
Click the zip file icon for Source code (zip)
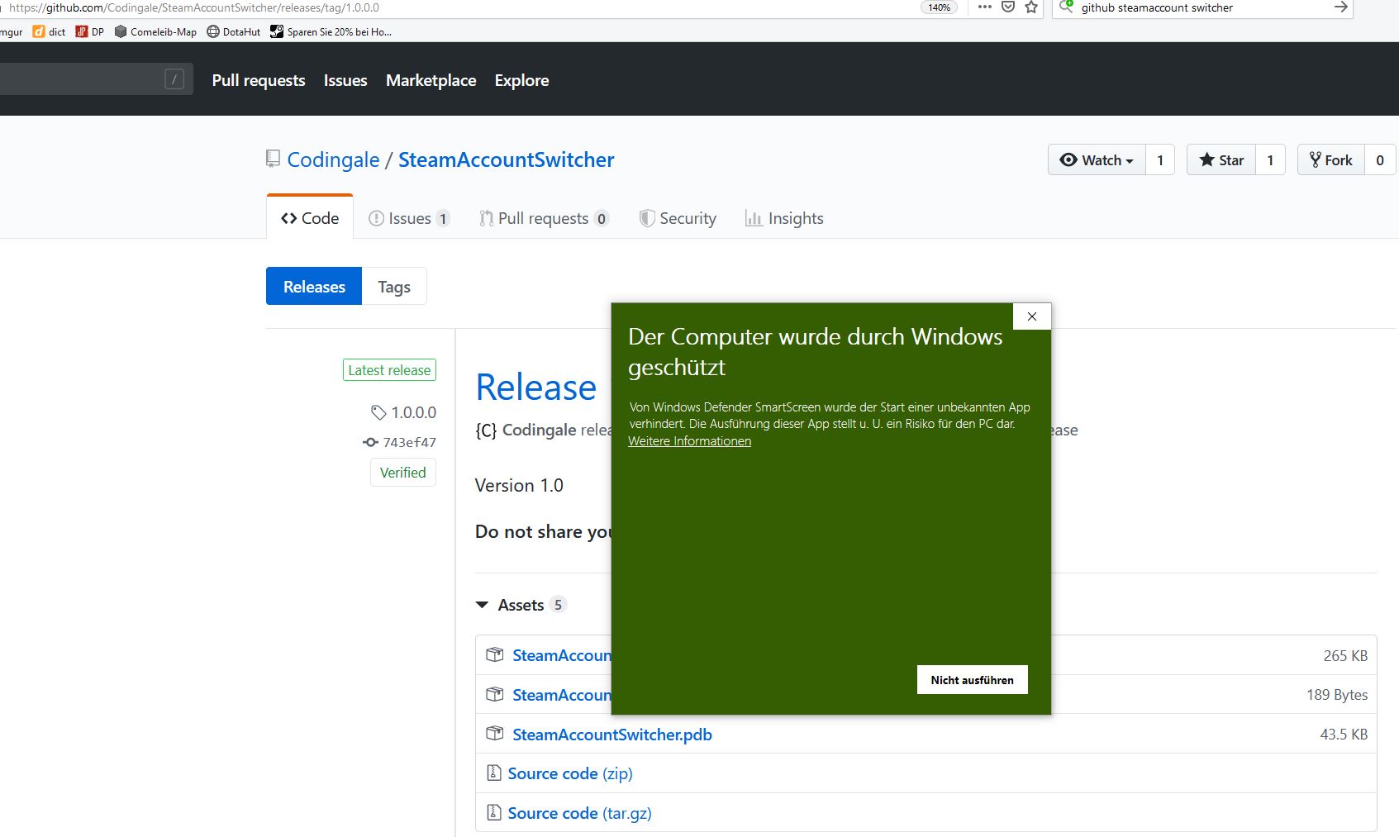pos(494,773)
